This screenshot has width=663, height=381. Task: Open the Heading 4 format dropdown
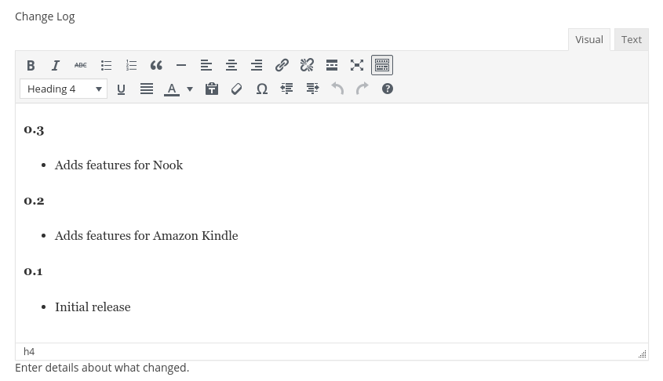tap(64, 89)
